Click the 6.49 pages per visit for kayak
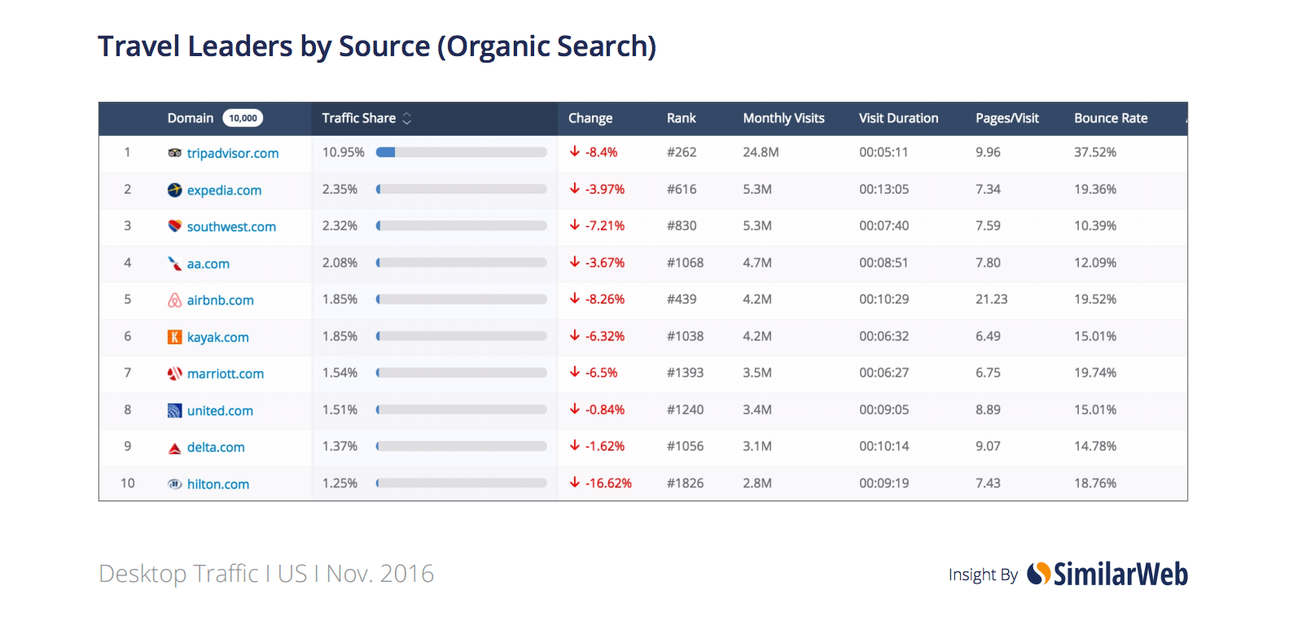Screen dimensions: 1289x634 click(x=989, y=336)
